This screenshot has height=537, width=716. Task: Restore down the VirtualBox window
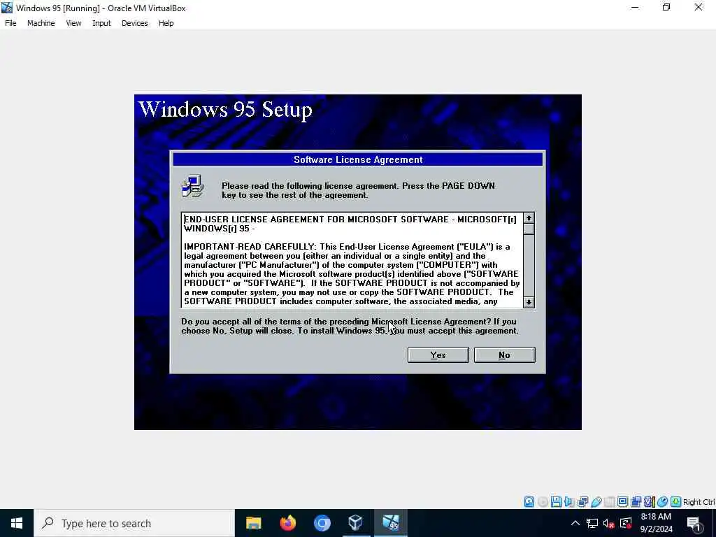coord(666,8)
